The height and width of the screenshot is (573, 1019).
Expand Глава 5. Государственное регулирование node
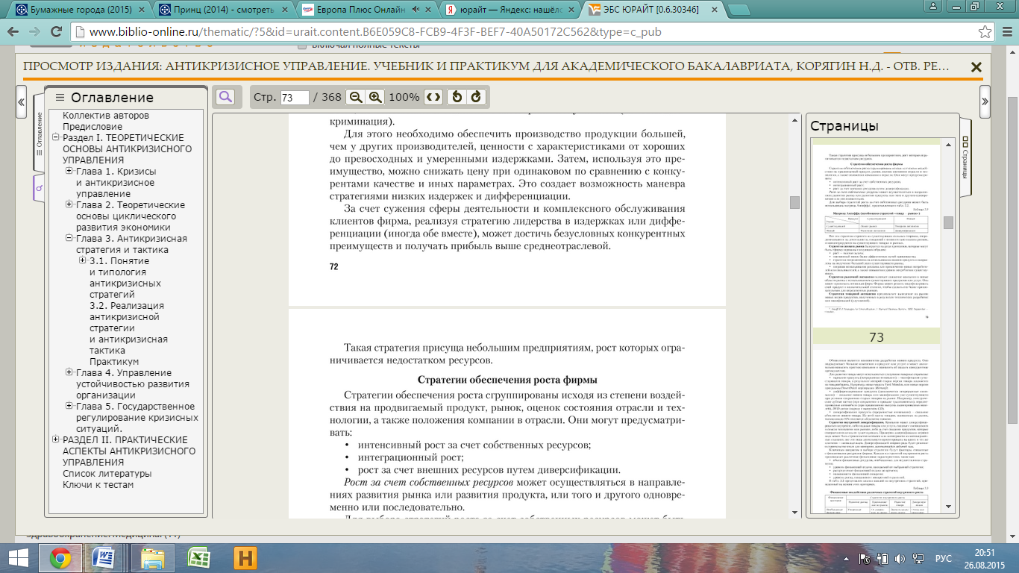point(69,407)
